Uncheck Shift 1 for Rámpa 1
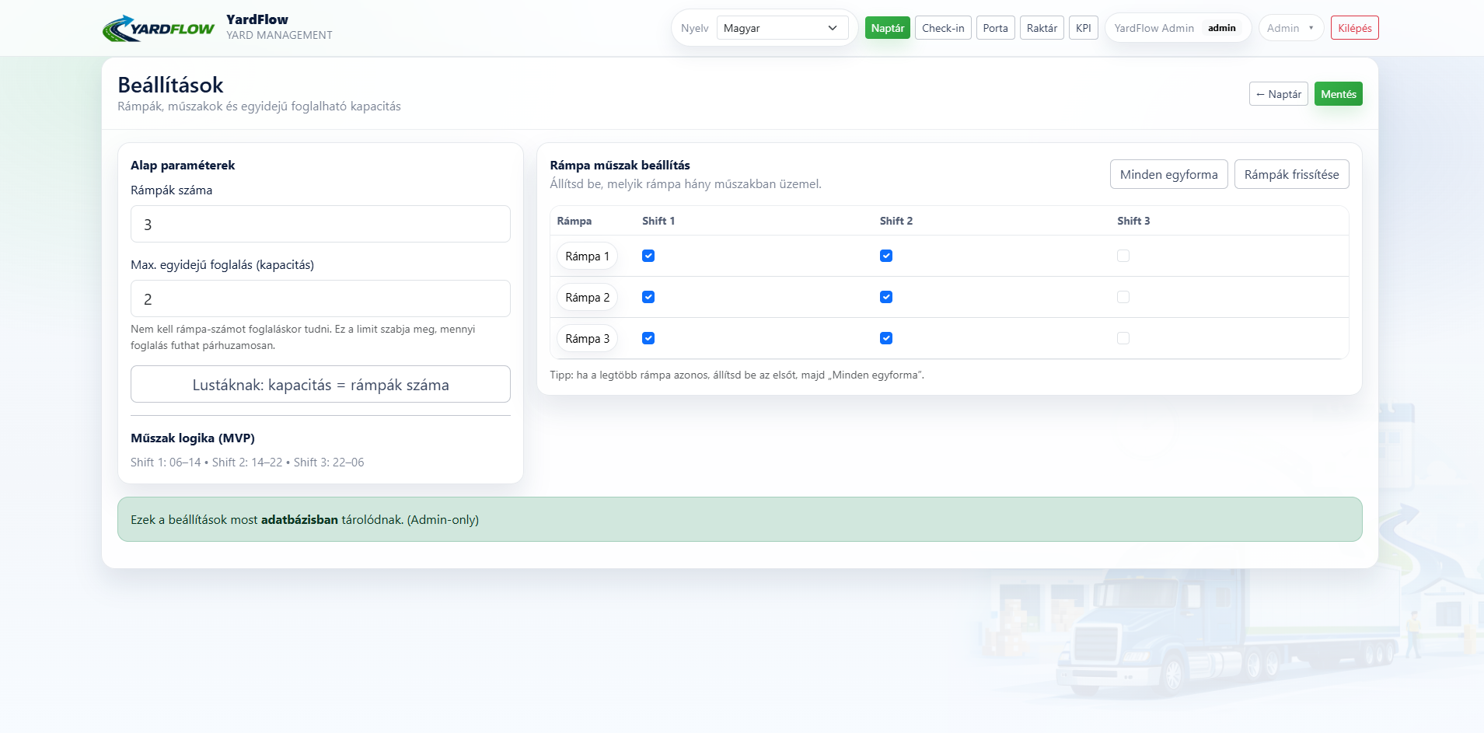The width and height of the screenshot is (1484, 733). (648, 256)
